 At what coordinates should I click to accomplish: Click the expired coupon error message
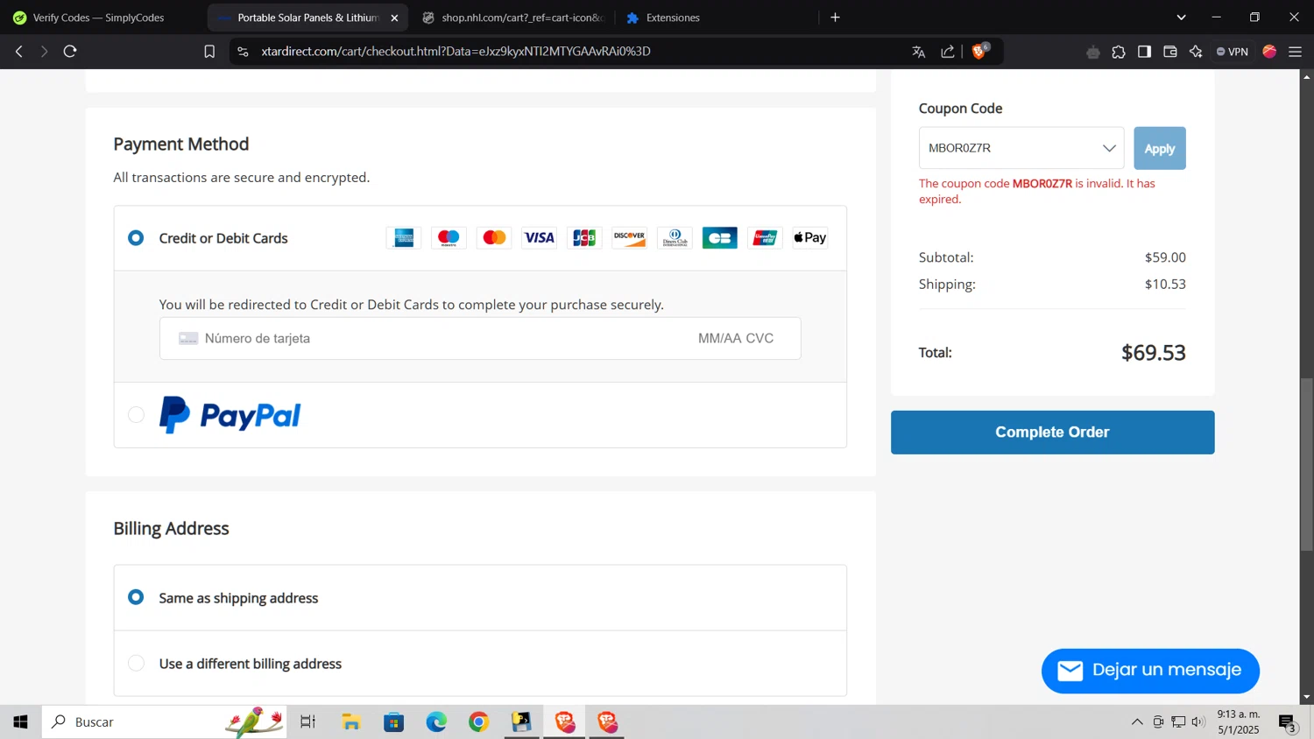(1037, 191)
